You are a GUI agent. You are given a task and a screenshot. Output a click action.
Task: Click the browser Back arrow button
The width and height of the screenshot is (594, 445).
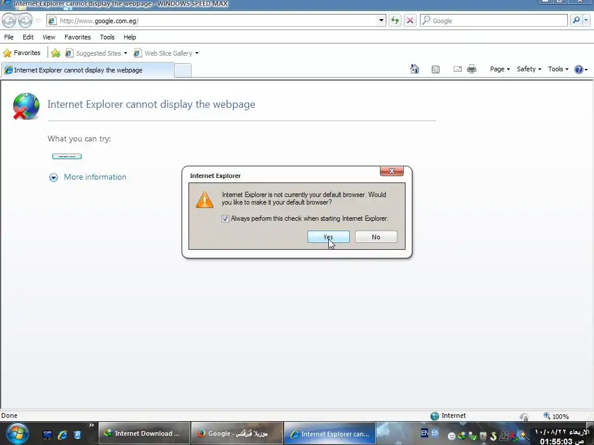9,20
